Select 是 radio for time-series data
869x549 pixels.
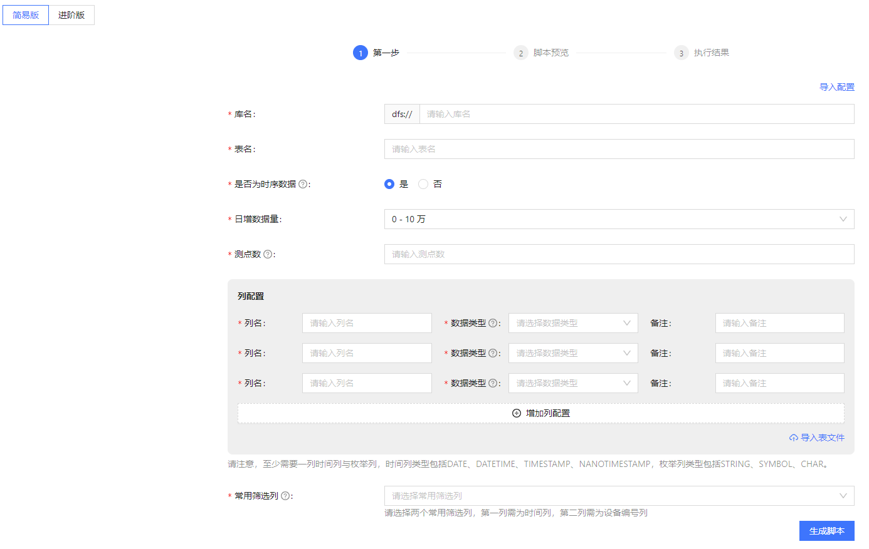[389, 184]
